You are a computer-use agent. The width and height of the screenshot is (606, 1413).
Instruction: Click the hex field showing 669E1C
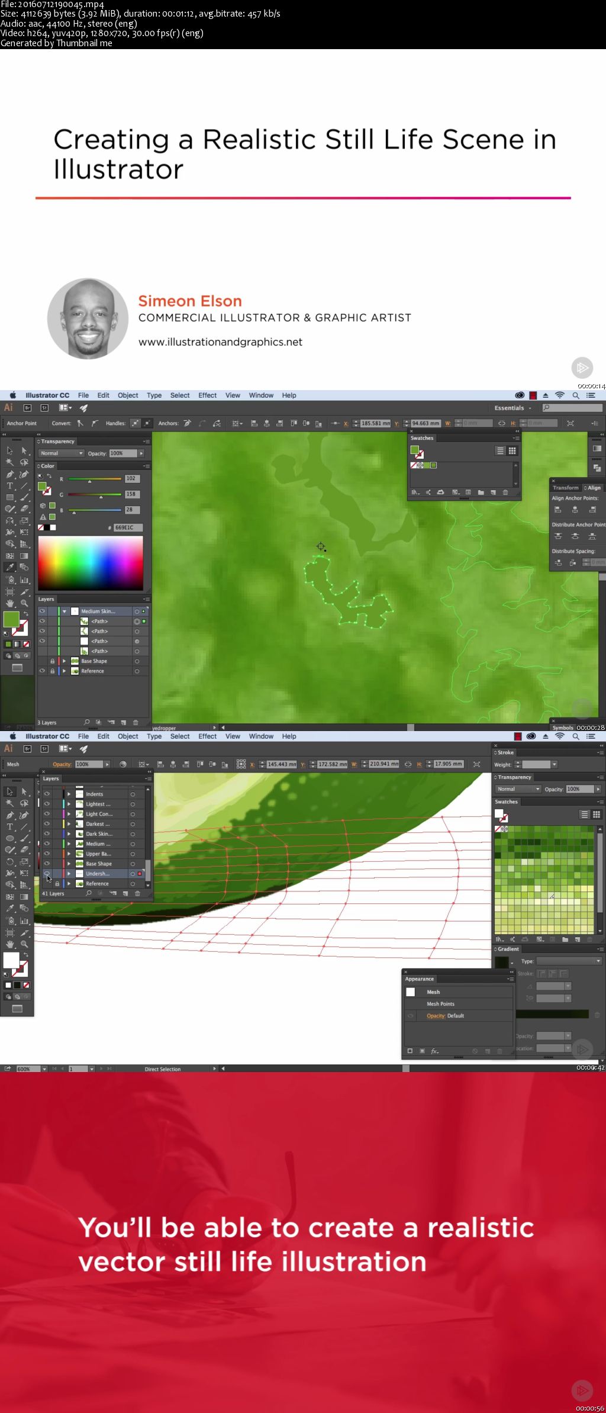pyautogui.click(x=128, y=527)
